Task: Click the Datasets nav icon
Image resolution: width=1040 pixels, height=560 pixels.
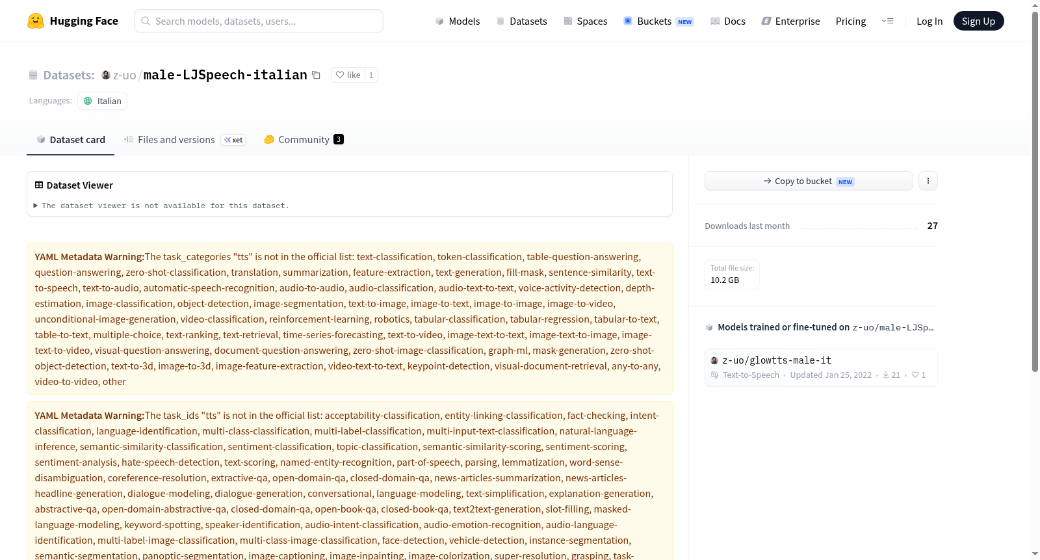Action: tap(500, 21)
